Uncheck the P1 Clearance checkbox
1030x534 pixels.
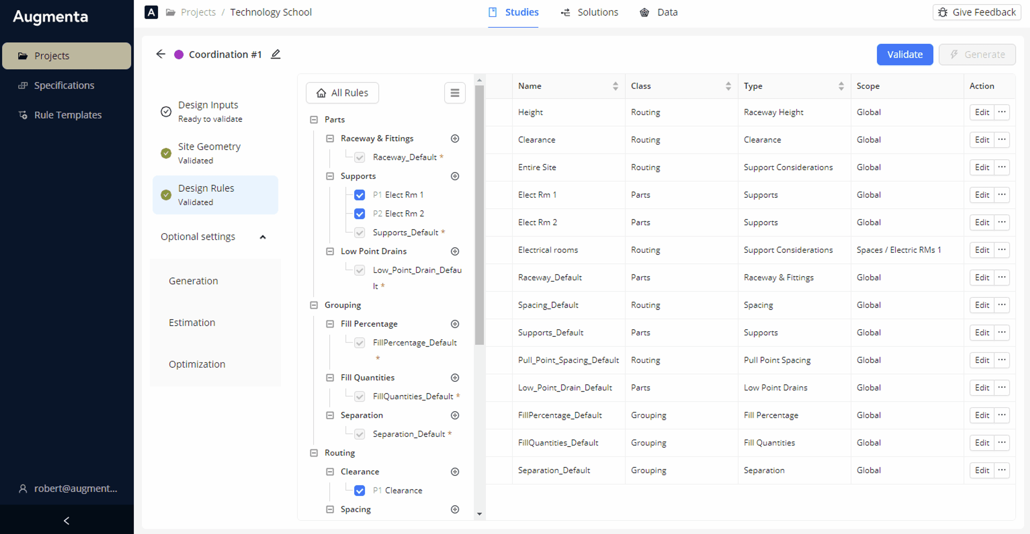[359, 491]
